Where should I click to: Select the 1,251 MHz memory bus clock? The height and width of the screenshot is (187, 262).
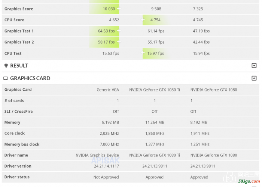(x=200, y=144)
